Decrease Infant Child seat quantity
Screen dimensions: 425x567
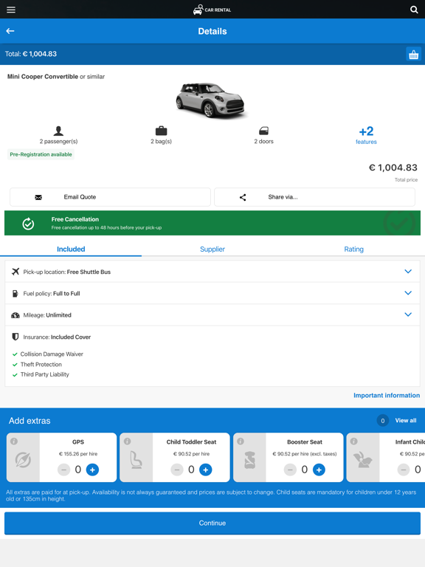point(404,470)
